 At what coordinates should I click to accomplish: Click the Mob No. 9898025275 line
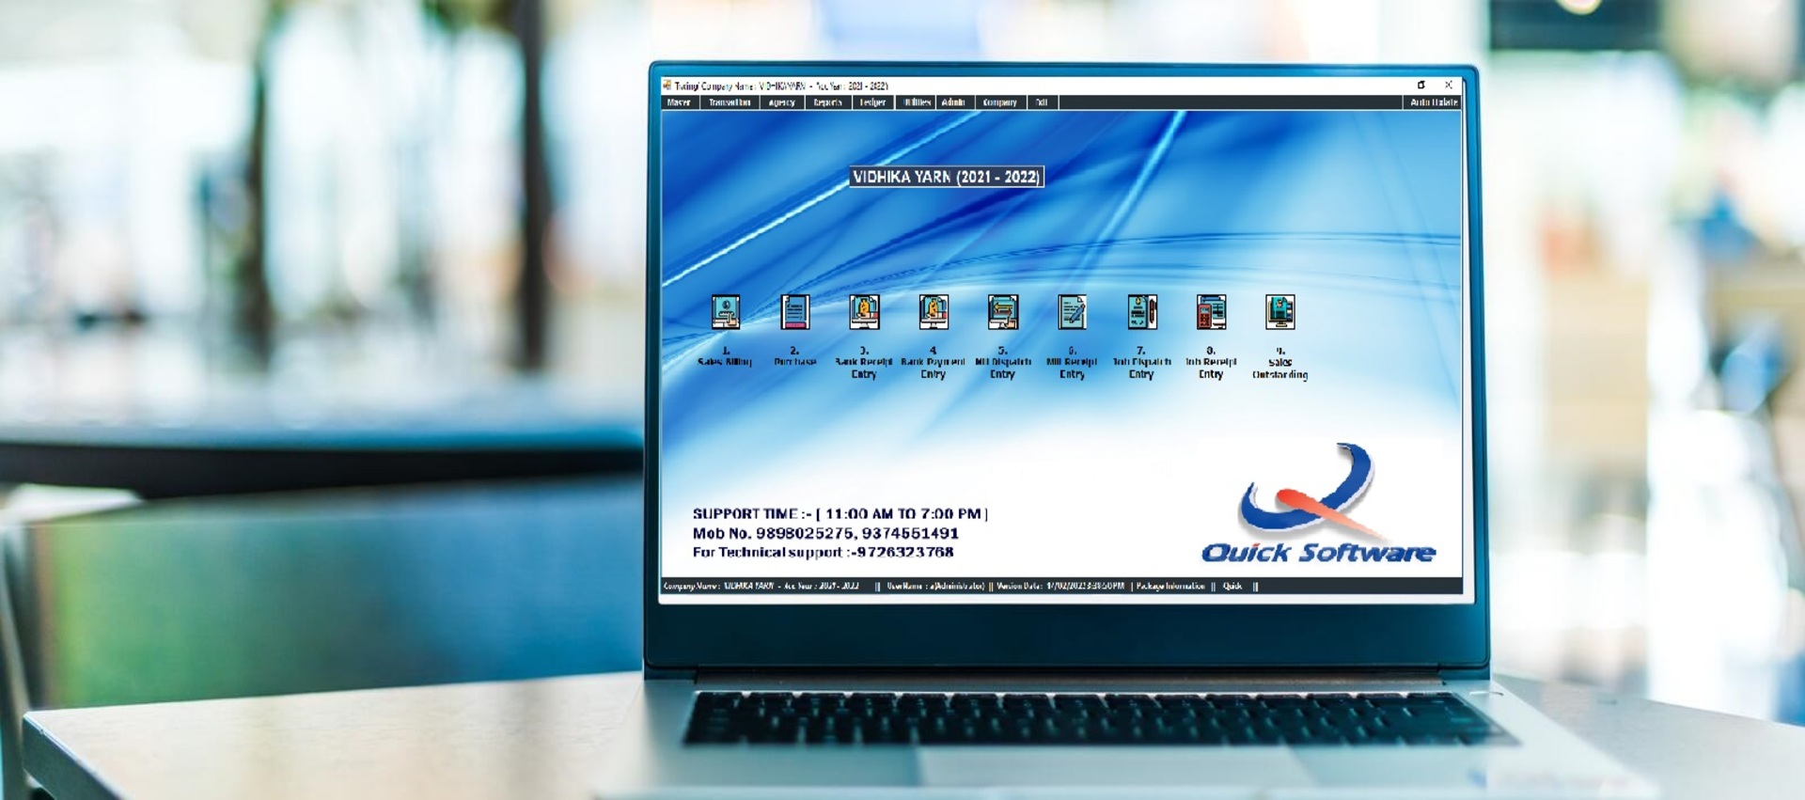825,533
